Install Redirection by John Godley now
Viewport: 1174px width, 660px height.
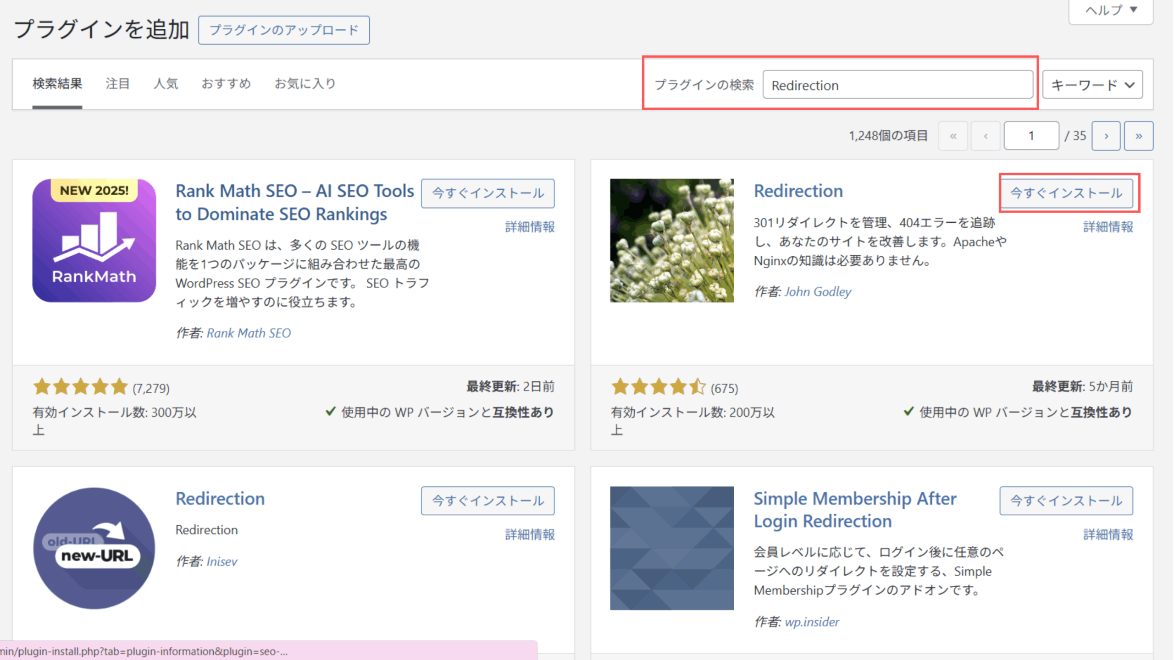[x=1066, y=193]
